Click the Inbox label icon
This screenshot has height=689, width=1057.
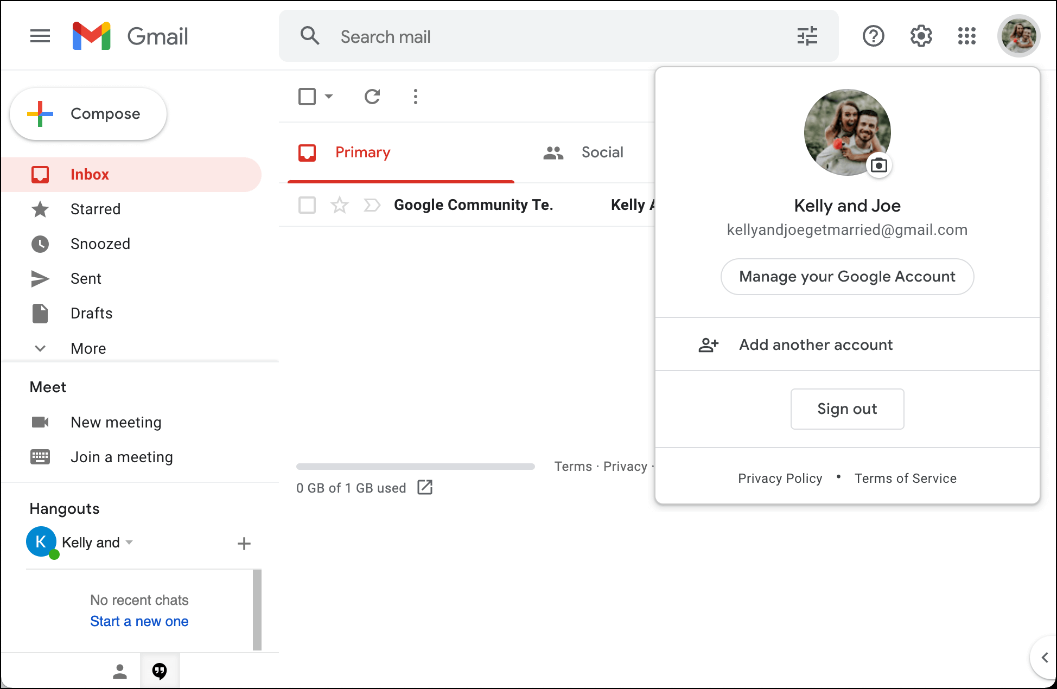point(40,174)
